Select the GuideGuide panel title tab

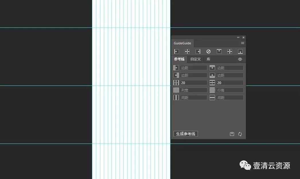click(x=182, y=43)
